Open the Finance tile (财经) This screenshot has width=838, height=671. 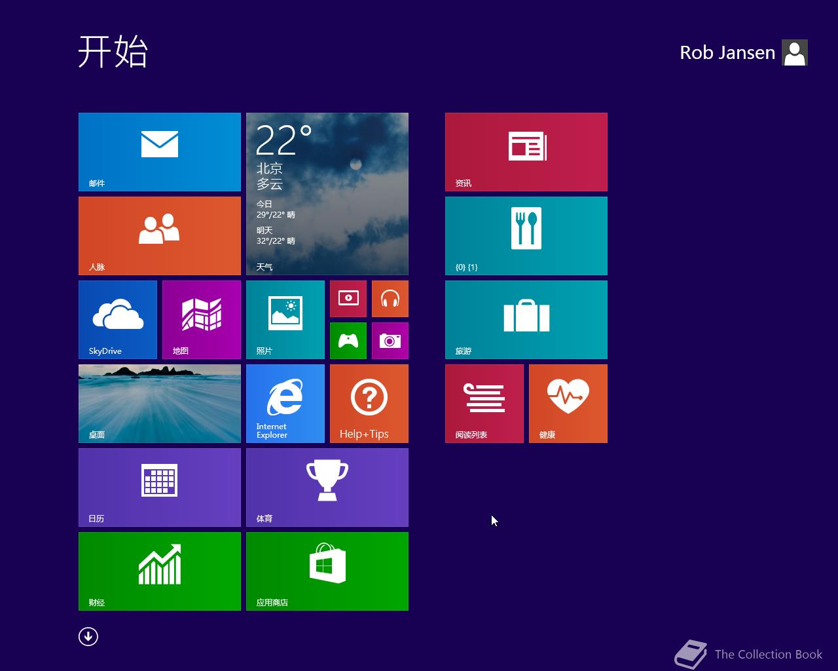click(x=160, y=571)
